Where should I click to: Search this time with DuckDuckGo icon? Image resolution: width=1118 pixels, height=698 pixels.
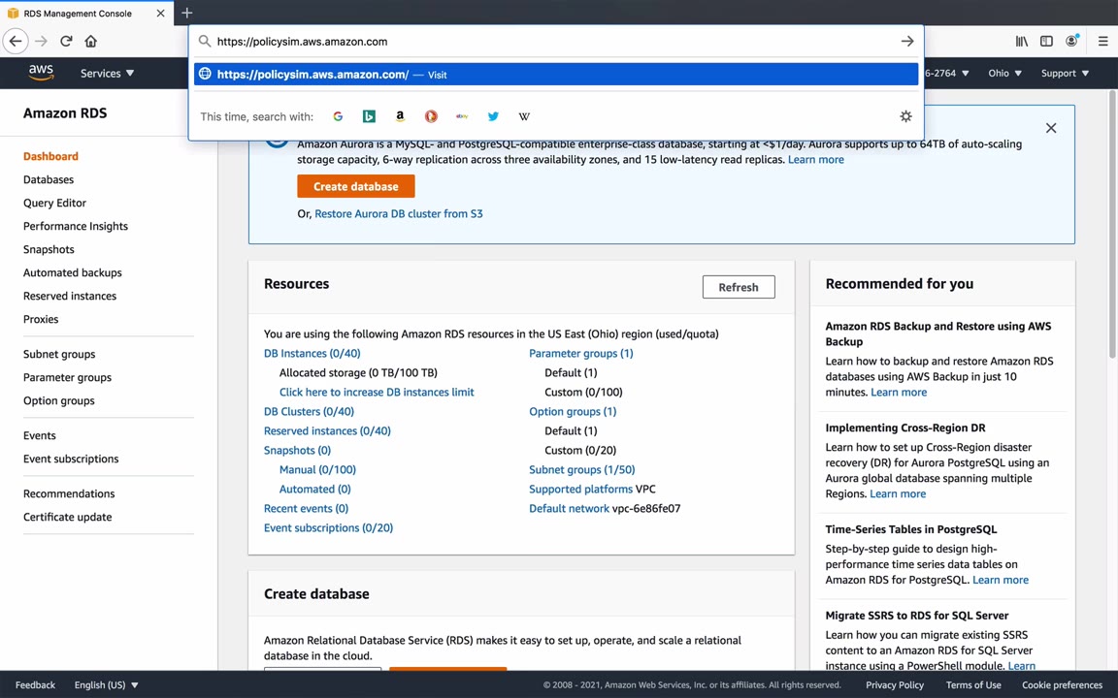point(431,116)
